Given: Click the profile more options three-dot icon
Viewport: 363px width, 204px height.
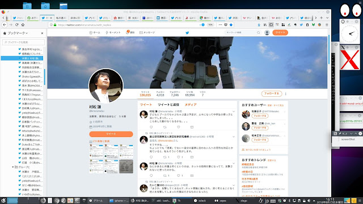Looking at the screenshot, I should pyautogui.click(x=285, y=93).
